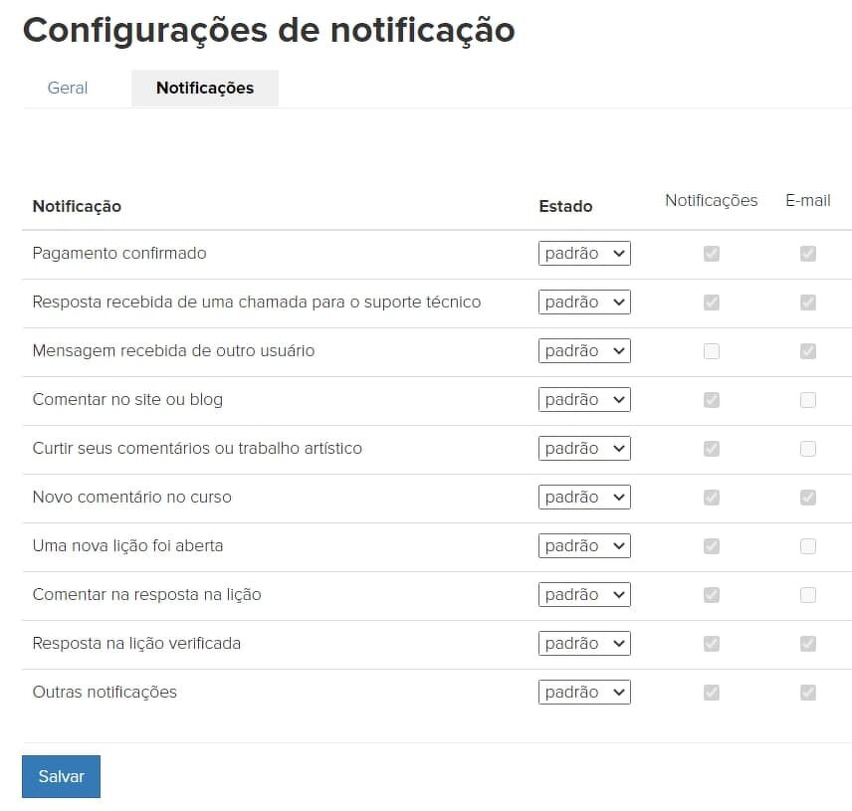852x811 pixels.
Task: Enable E-mail checkbox for Uma nova lição foi aberta
Action: point(808,546)
